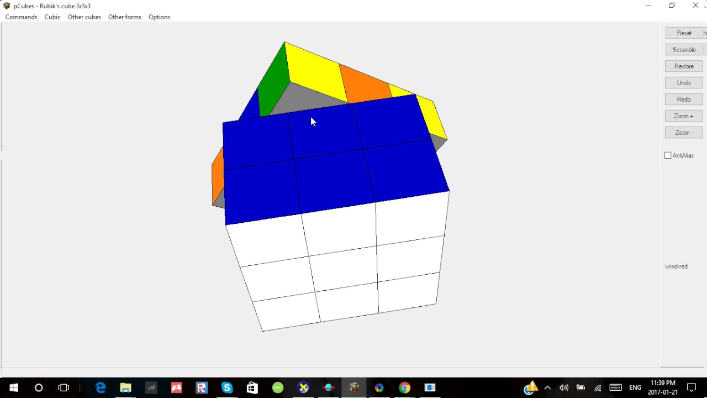The height and width of the screenshot is (398, 707).
Task: Scramble the cube with the Scramble button
Action: [684, 50]
